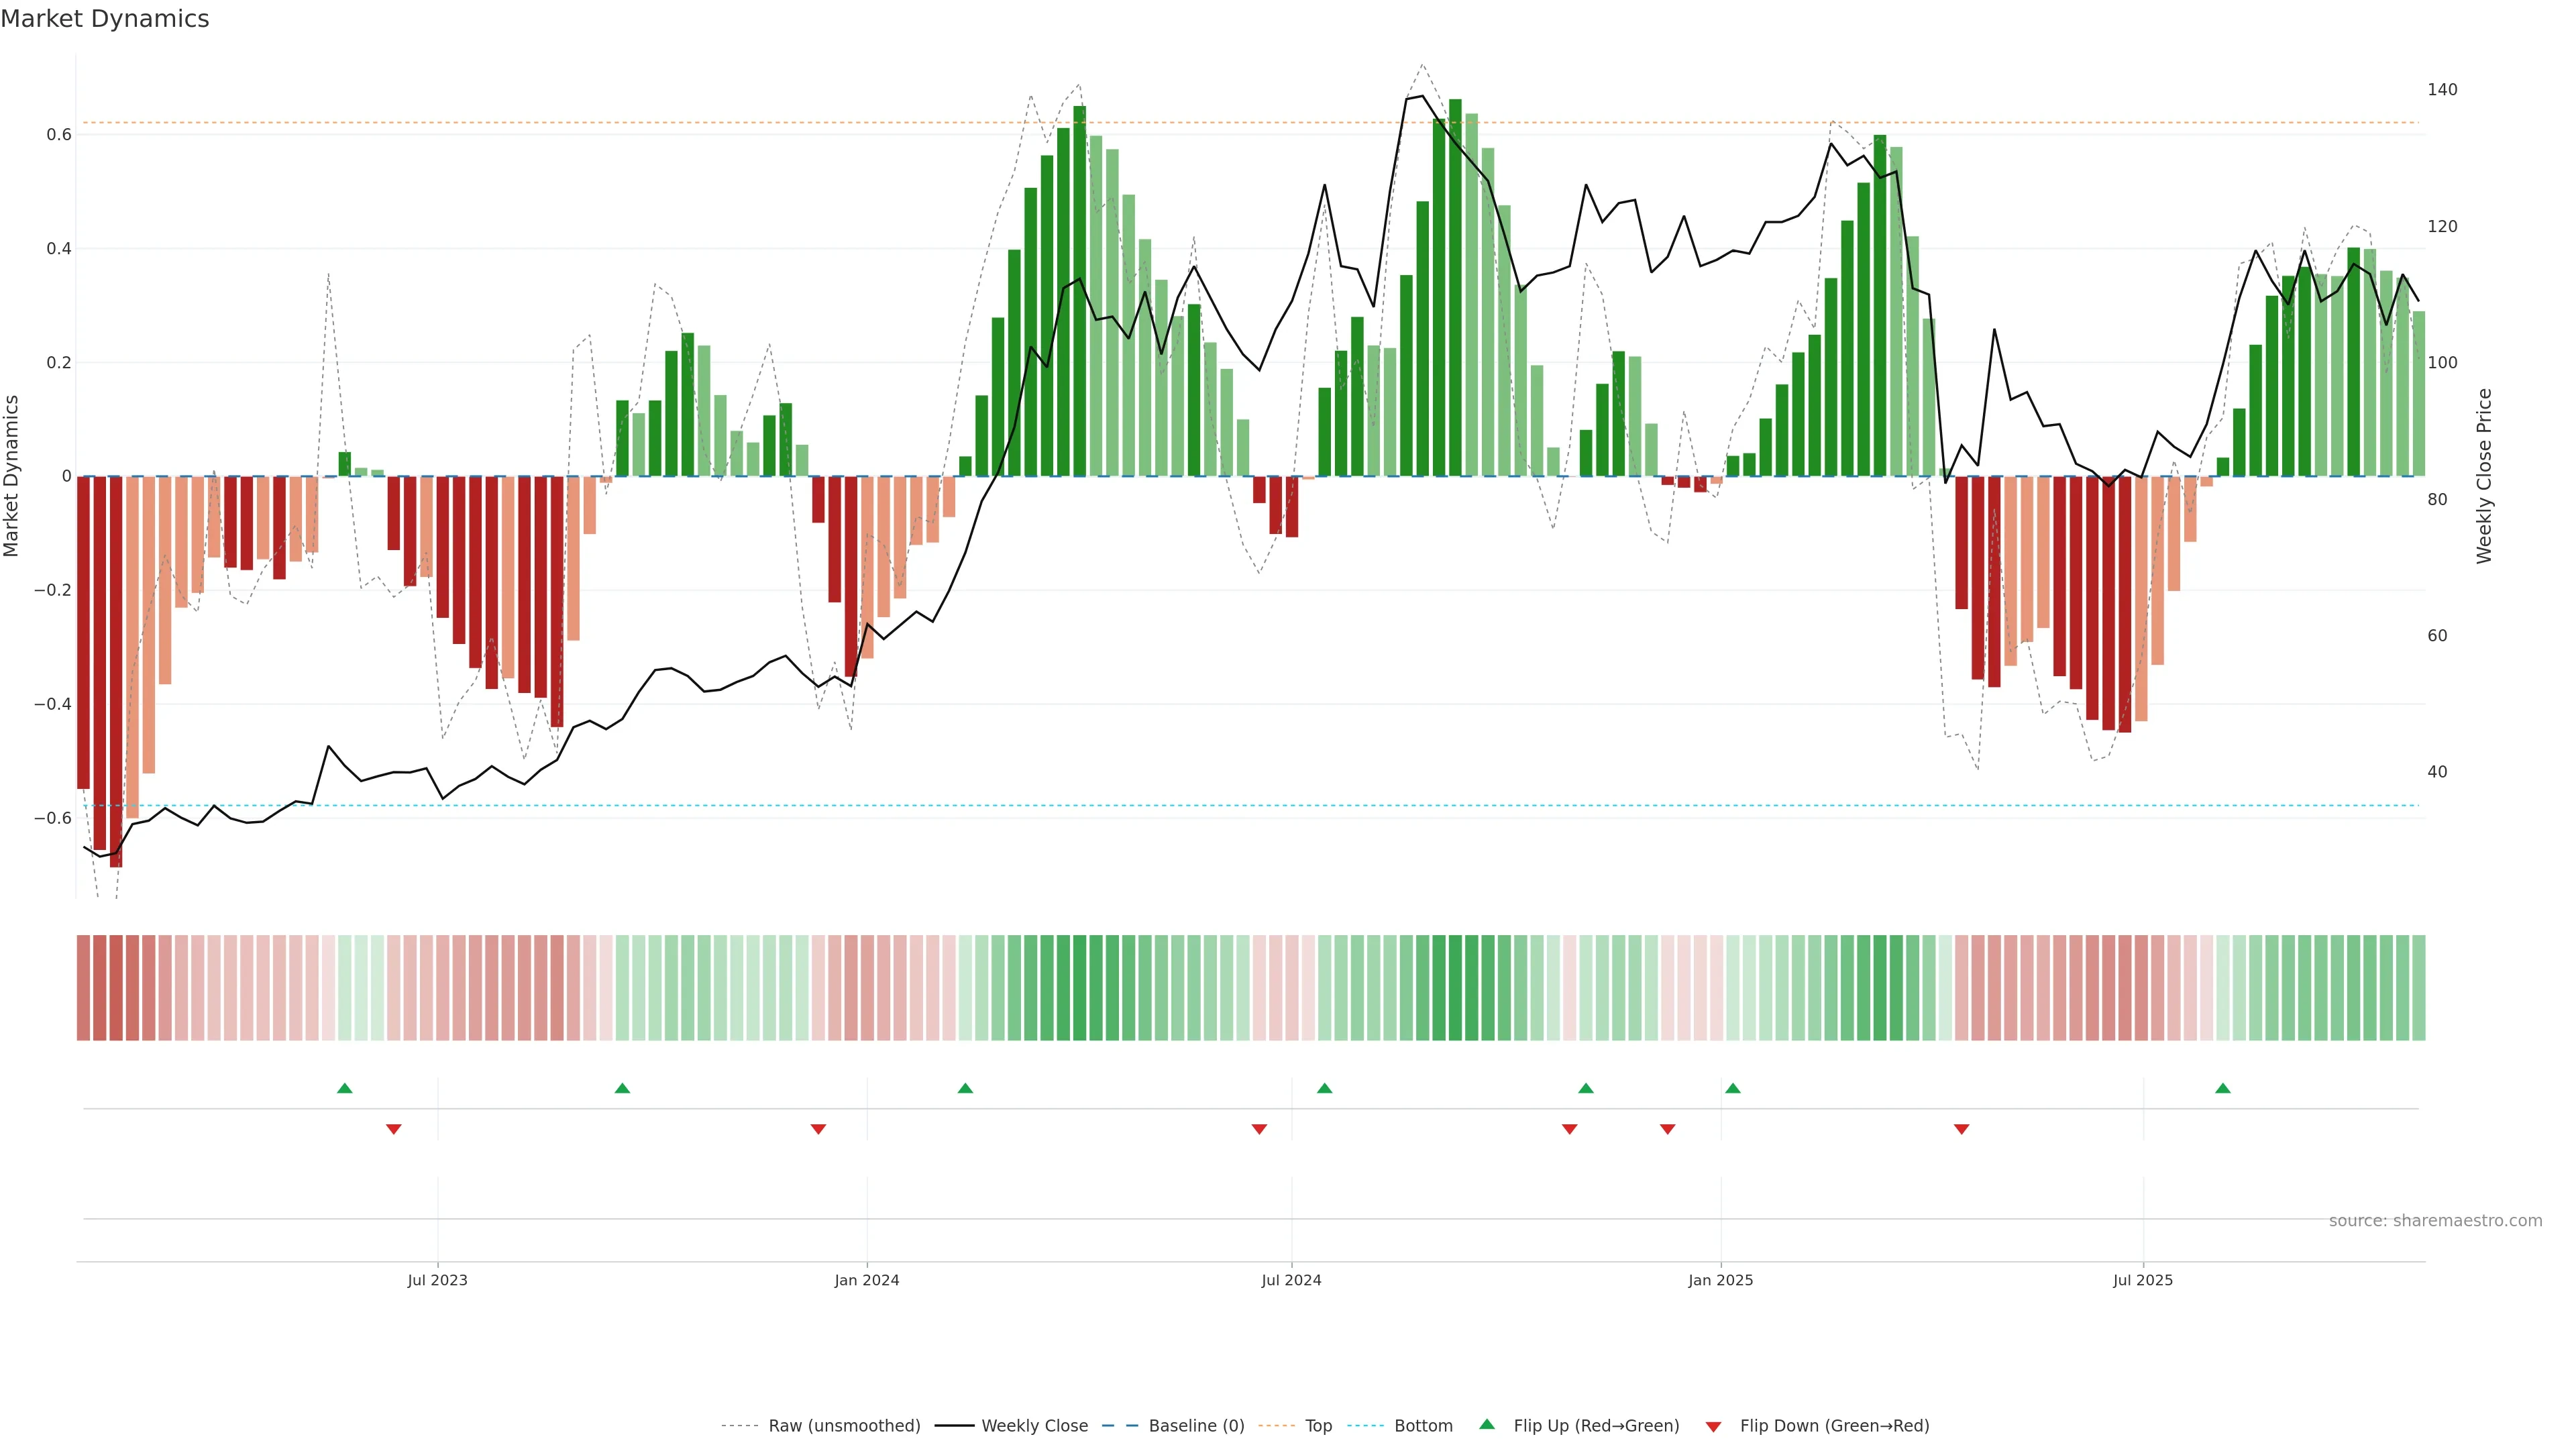2576x1449 pixels.
Task: Click the rightmost red Flip Down triangle marker
Action: [x=1962, y=1129]
